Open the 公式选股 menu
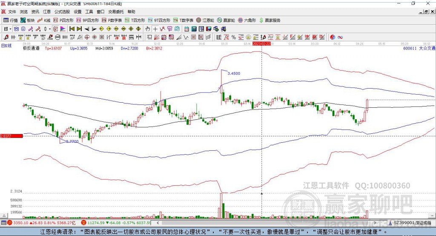This screenshot has height=236, width=436. coord(62,12)
